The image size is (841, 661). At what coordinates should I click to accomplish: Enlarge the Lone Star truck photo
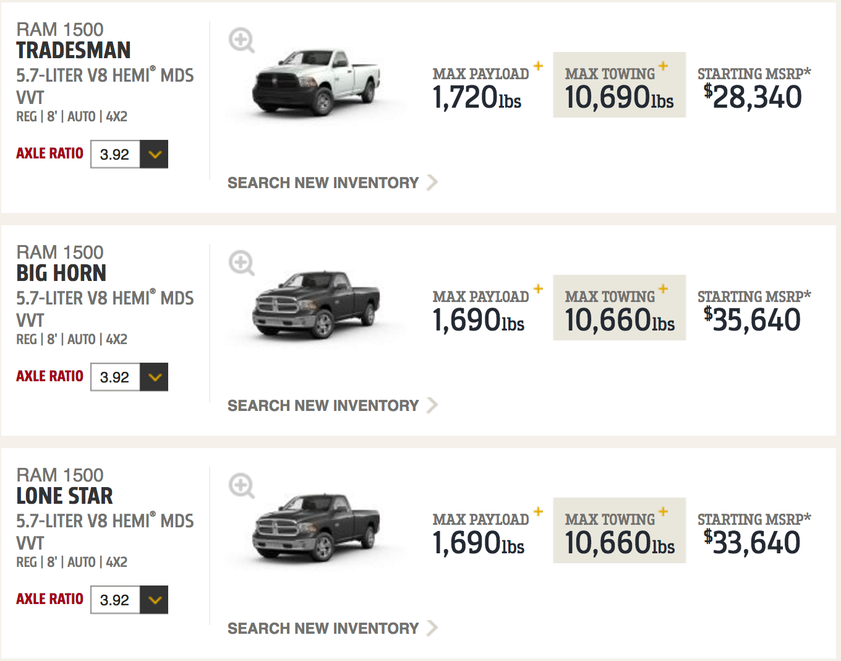click(x=241, y=486)
